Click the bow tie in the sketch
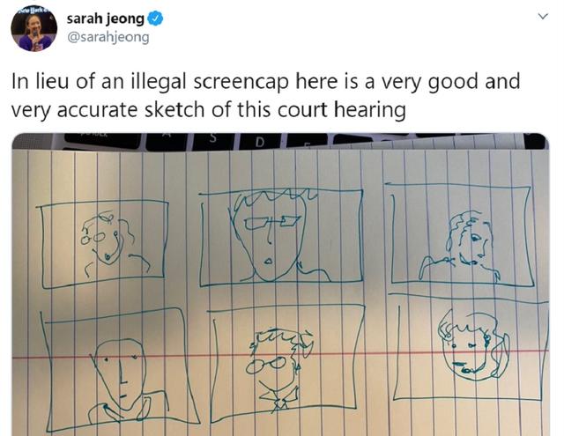The image size is (564, 436). tap(280, 399)
